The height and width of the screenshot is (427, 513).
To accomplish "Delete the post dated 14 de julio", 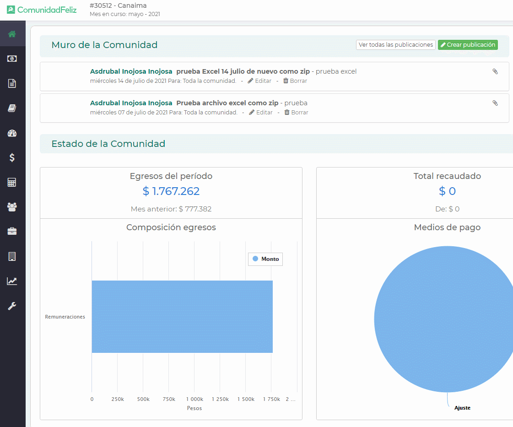I will (295, 81).
